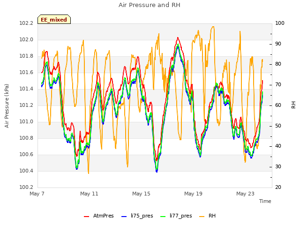Click the May 19 x-axis label
This screenshot has width=300, height=225.
(x=193, y=194)
